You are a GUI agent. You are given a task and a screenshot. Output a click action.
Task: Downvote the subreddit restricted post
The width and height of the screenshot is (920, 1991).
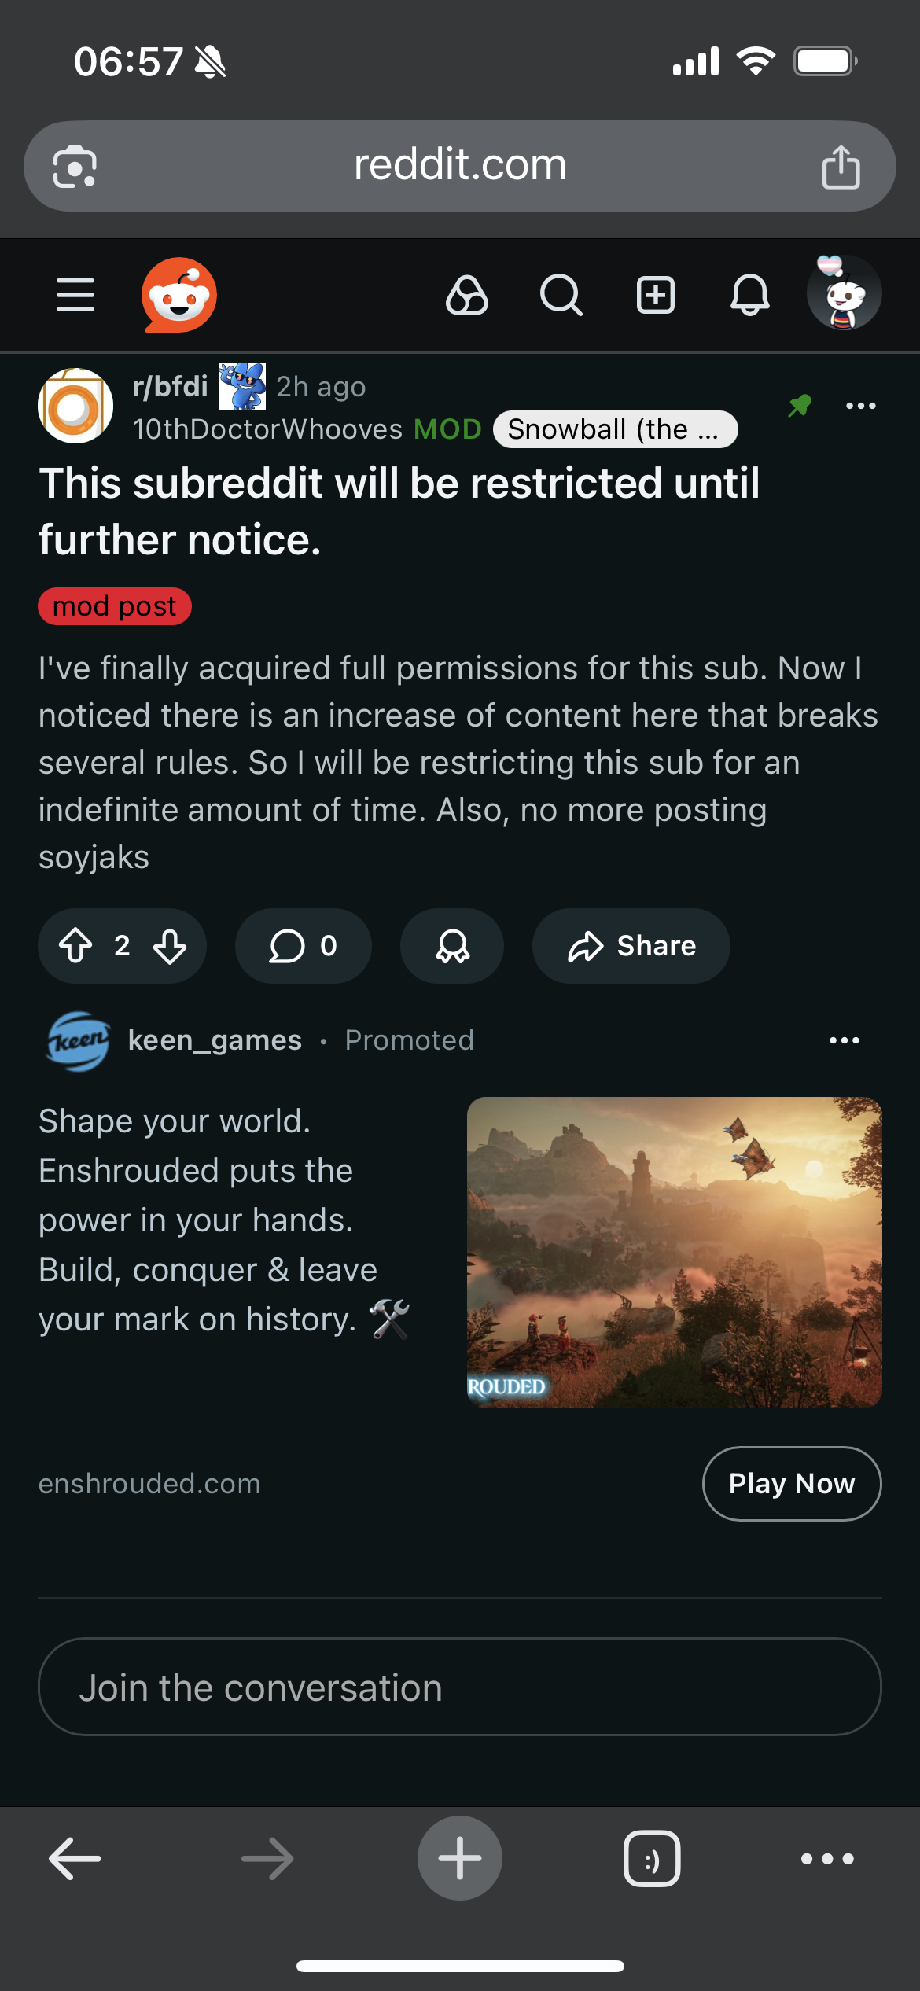[170, 946]
